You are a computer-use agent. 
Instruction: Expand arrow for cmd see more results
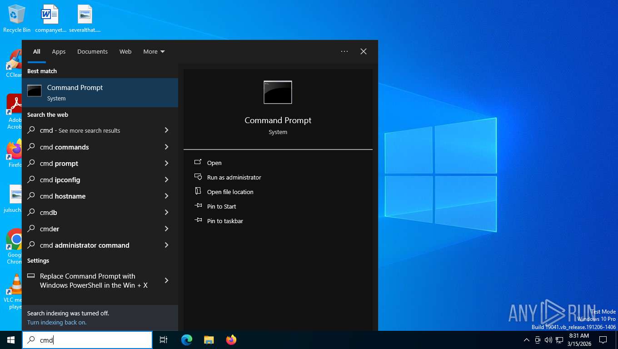tap(166, 130)
